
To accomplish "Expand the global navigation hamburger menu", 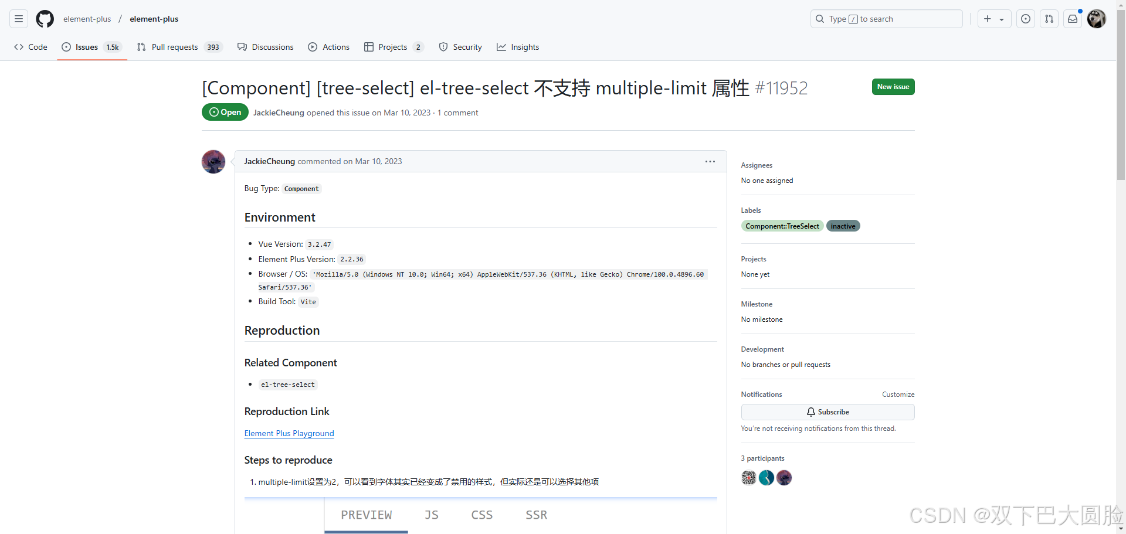I will pos(18,19).
